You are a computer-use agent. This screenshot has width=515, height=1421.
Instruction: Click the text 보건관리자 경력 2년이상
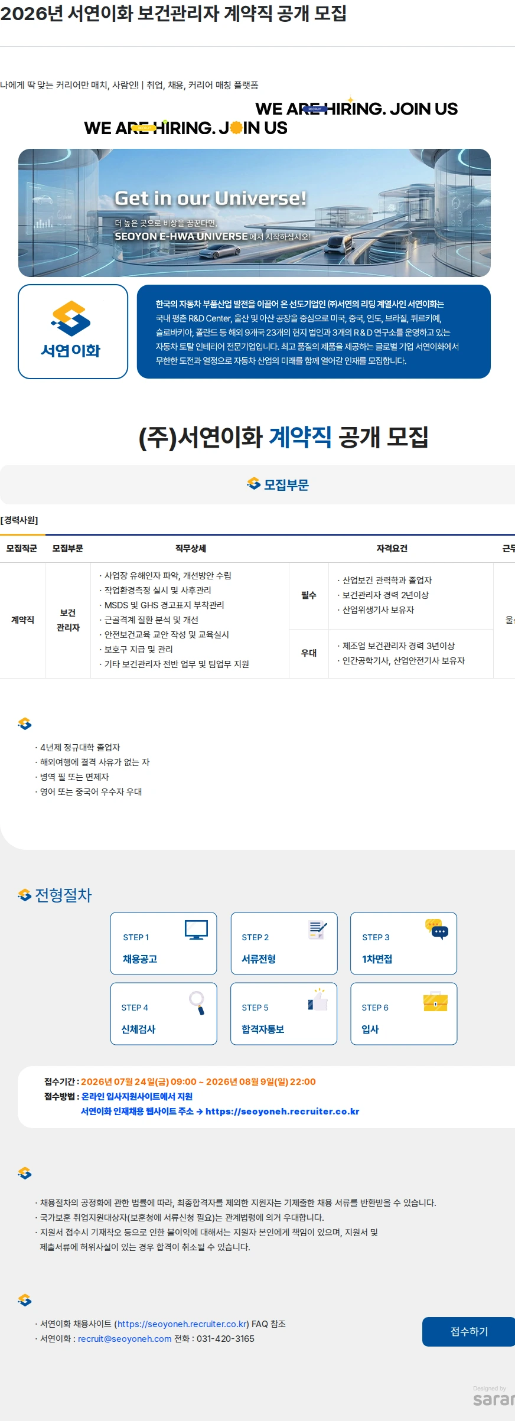tap(386, 595)
